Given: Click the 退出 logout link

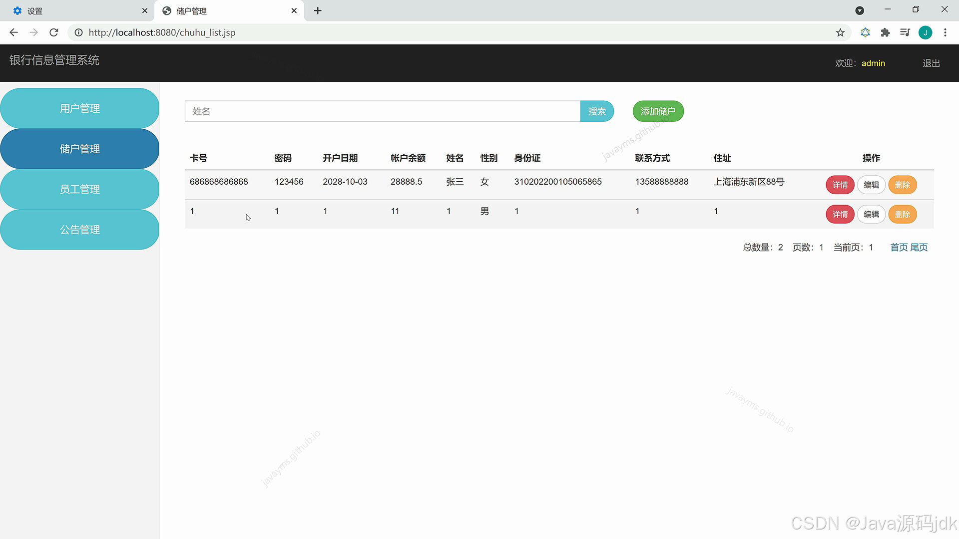Looking at the screenshot, I should pos(931,63).
